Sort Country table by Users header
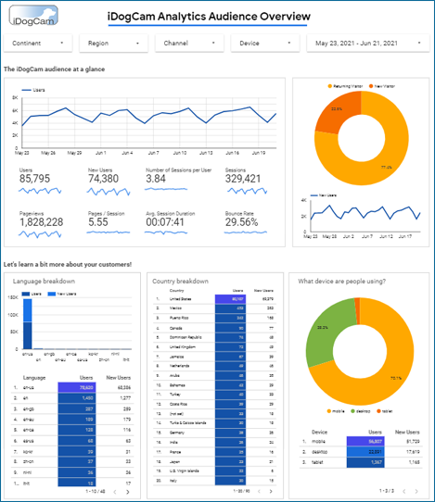The width and height of the screenshot is (435, 502). tap(237, 291)
